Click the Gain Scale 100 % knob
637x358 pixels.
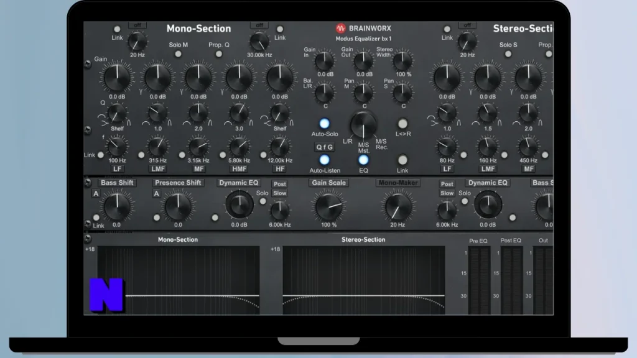(x=328, y=206)
